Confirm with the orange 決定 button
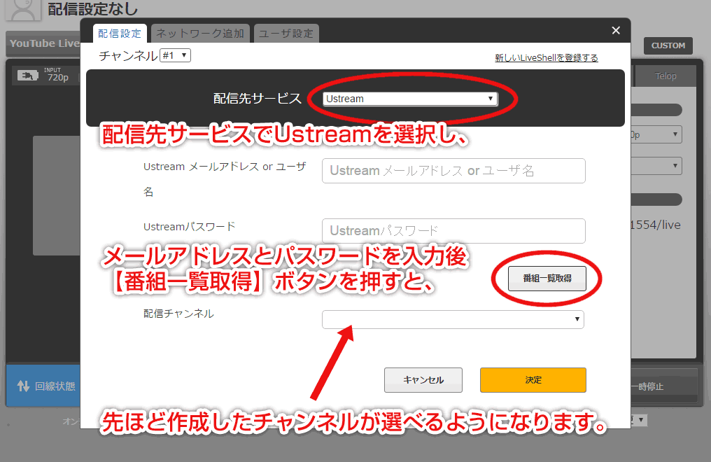Viewport: 711px width, 462px height. pos(533,380)
